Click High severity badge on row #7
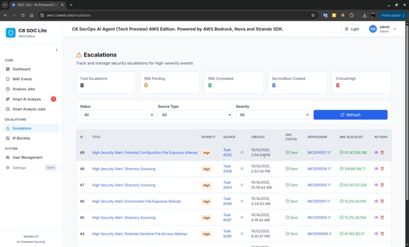The height and width of the screenshot is (247, 409). pyautogui.click(x=207, y=185)
